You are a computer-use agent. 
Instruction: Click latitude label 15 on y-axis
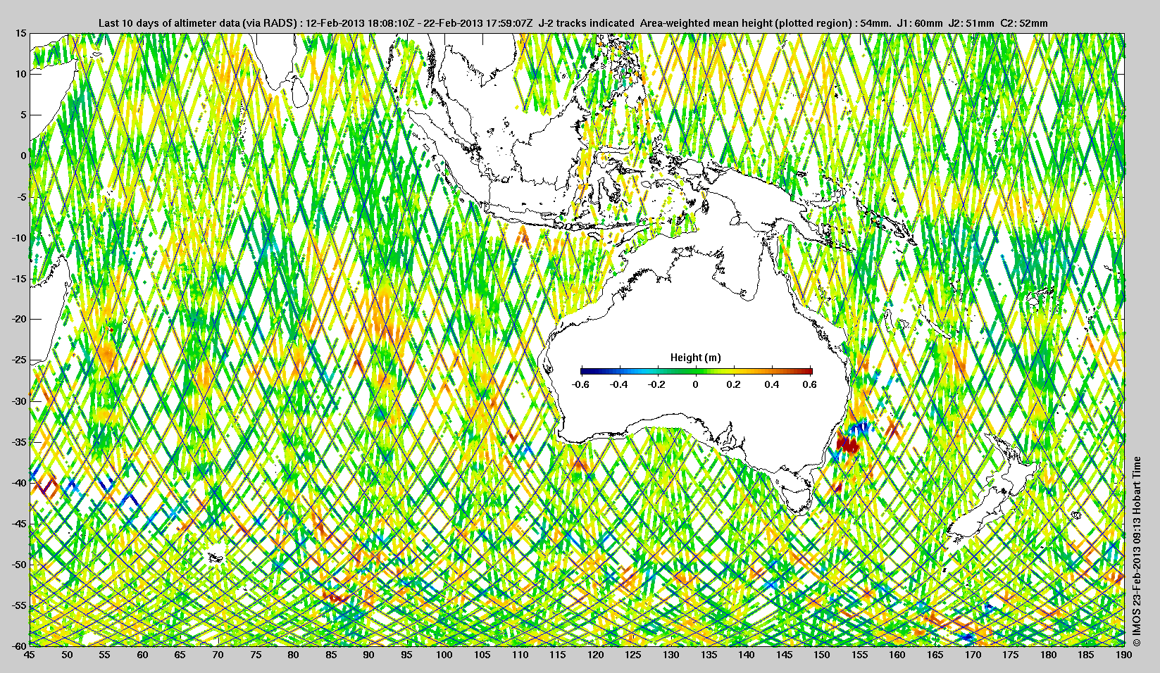21,33
